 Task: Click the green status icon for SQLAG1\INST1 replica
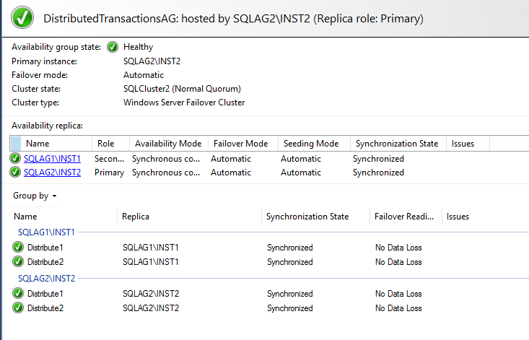16,159
